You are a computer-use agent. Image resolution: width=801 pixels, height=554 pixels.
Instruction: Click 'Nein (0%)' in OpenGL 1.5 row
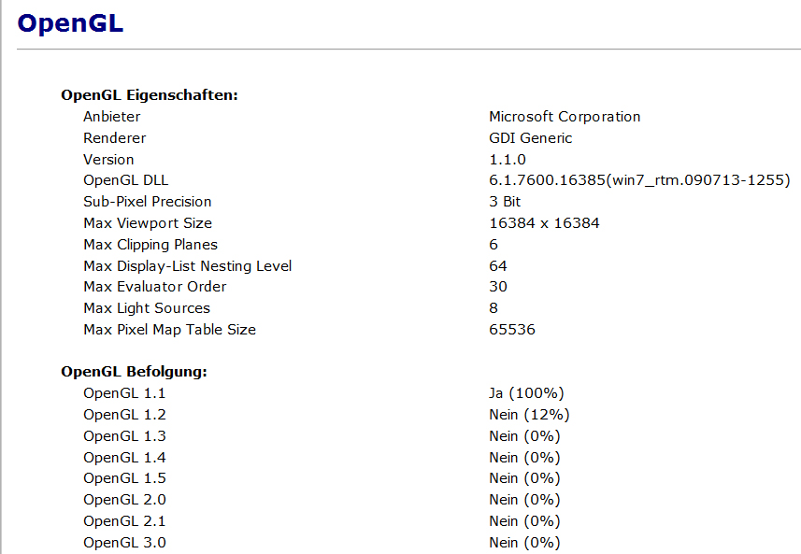[x=524, y=478]
